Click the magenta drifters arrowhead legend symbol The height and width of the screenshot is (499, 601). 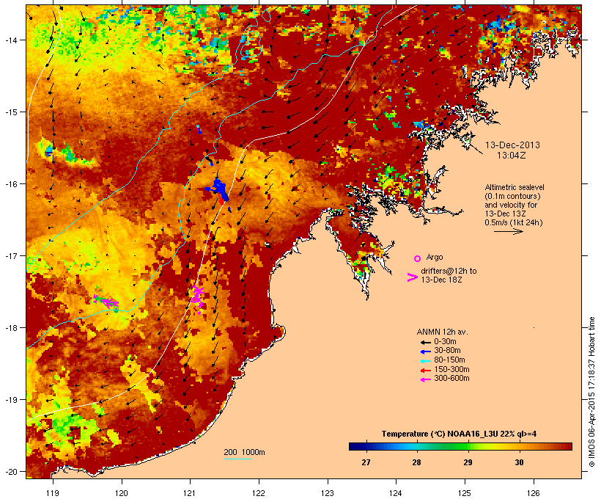413,277
